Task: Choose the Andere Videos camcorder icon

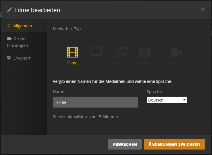Action: pos(177,52)
